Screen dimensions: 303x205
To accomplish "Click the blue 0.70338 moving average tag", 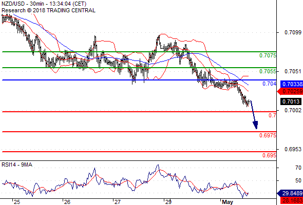I will pos(291,84).
